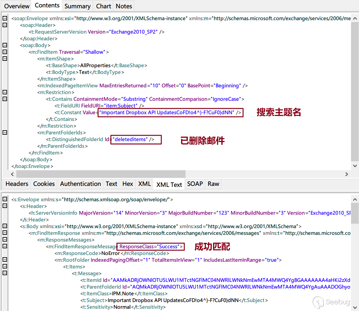Open the Raw tab
This screenshot has height=311, width=359.
213,184
